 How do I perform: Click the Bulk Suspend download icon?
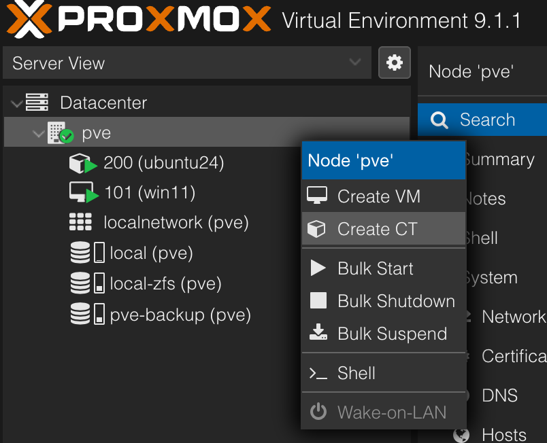(318, 332)
